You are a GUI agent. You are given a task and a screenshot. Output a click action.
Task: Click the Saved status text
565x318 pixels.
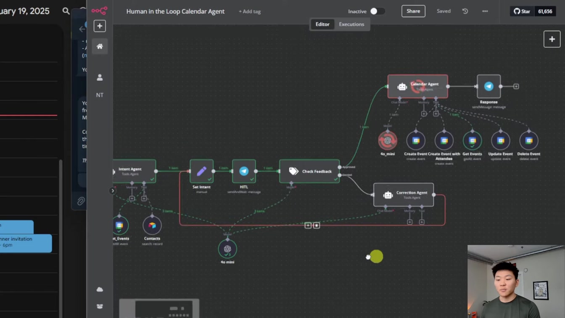[444, 11]
